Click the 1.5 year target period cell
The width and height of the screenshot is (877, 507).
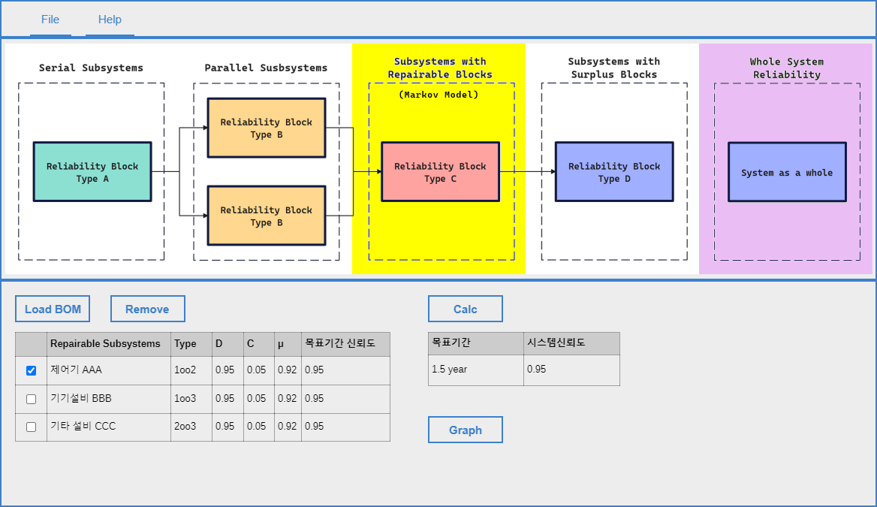click(x=475, y=370)
